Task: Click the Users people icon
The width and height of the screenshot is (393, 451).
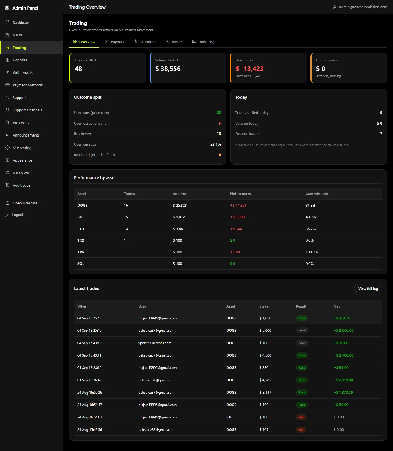Action: [8, 35]
